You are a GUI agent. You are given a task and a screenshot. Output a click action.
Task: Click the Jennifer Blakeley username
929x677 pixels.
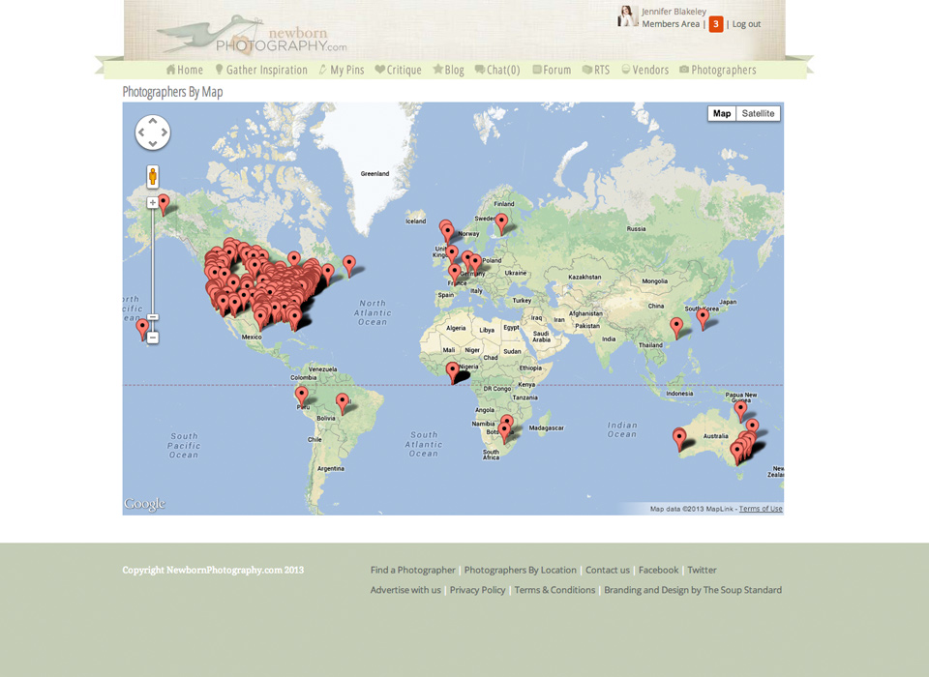[x=674, y=12]
